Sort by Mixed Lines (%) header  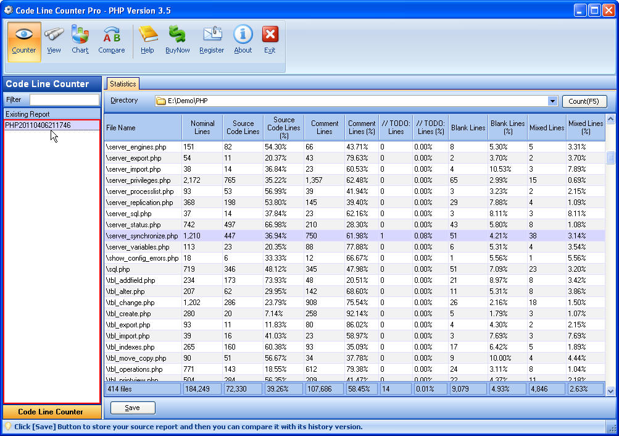pos(586,128)
